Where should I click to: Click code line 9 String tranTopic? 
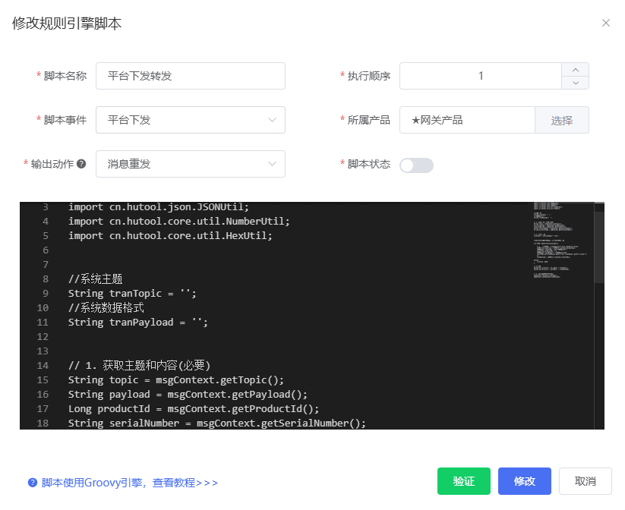tap(132, 294)
